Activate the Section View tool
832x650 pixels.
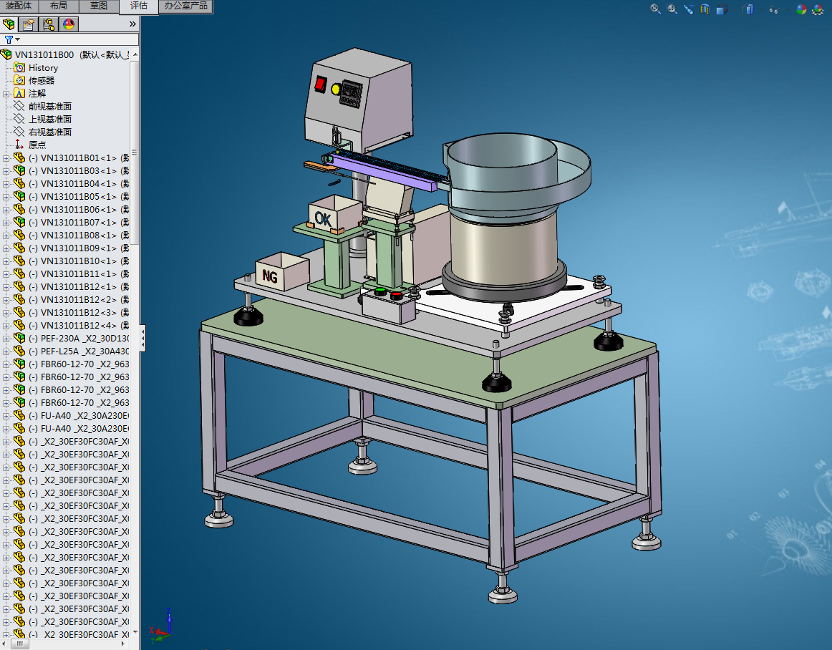[705, 9]
